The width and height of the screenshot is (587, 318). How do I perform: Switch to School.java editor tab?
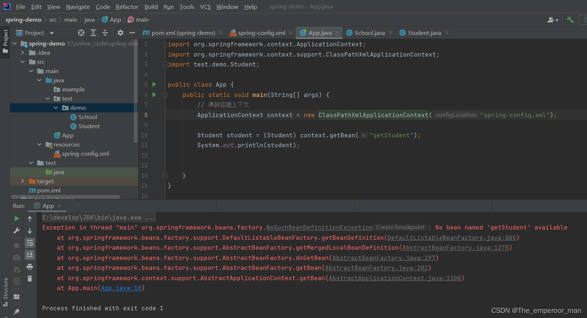(x=370, y=33)
